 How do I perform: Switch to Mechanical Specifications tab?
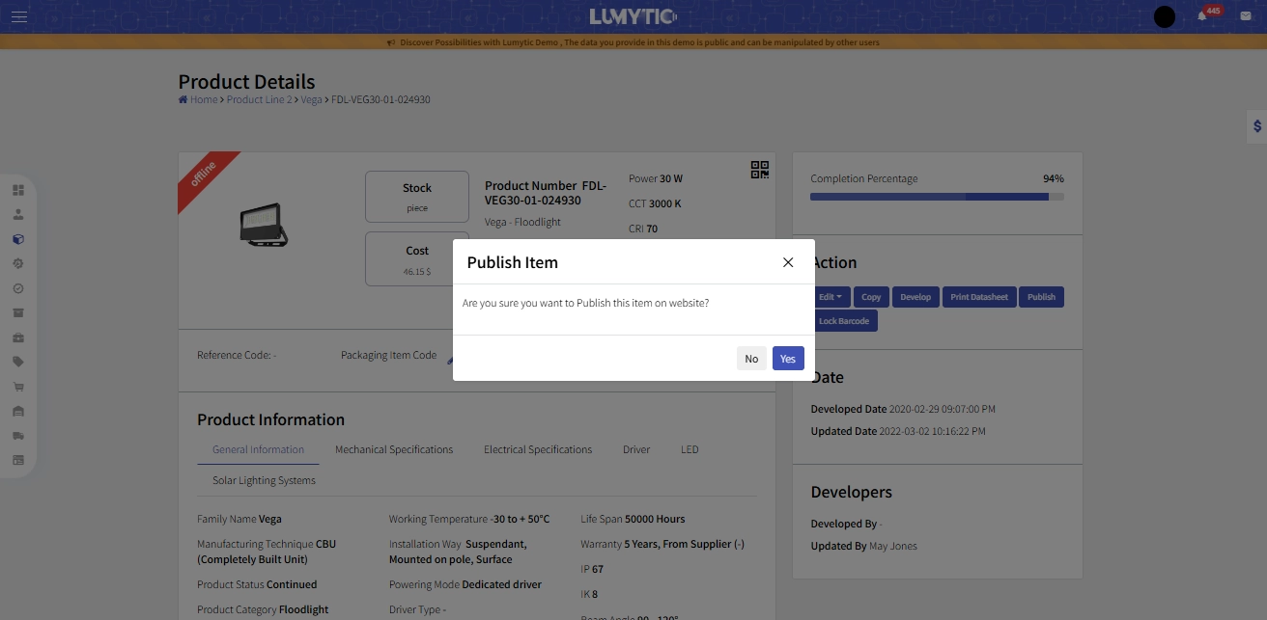[394, 449]
